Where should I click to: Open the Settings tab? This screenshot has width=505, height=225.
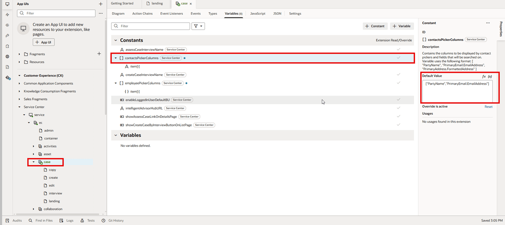(x=295, y=14)
